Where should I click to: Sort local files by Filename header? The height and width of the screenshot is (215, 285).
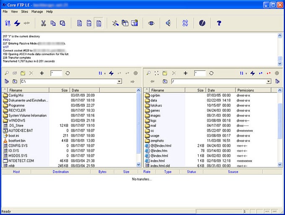(x=28, y=90)
